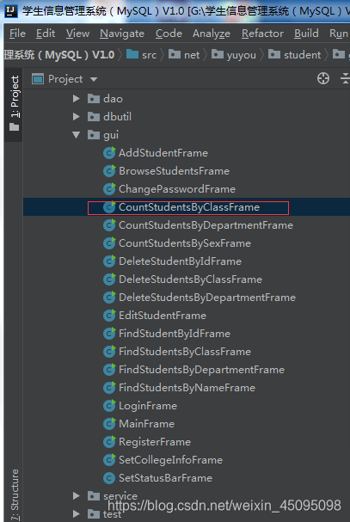The height and width of the screenshot is (522, 350).
Task: Select MainFrame file name
Action: click(146, 424)
